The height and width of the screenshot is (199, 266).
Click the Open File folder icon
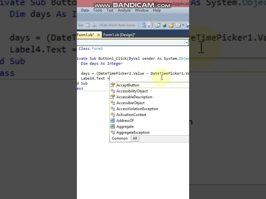[171, 25]
